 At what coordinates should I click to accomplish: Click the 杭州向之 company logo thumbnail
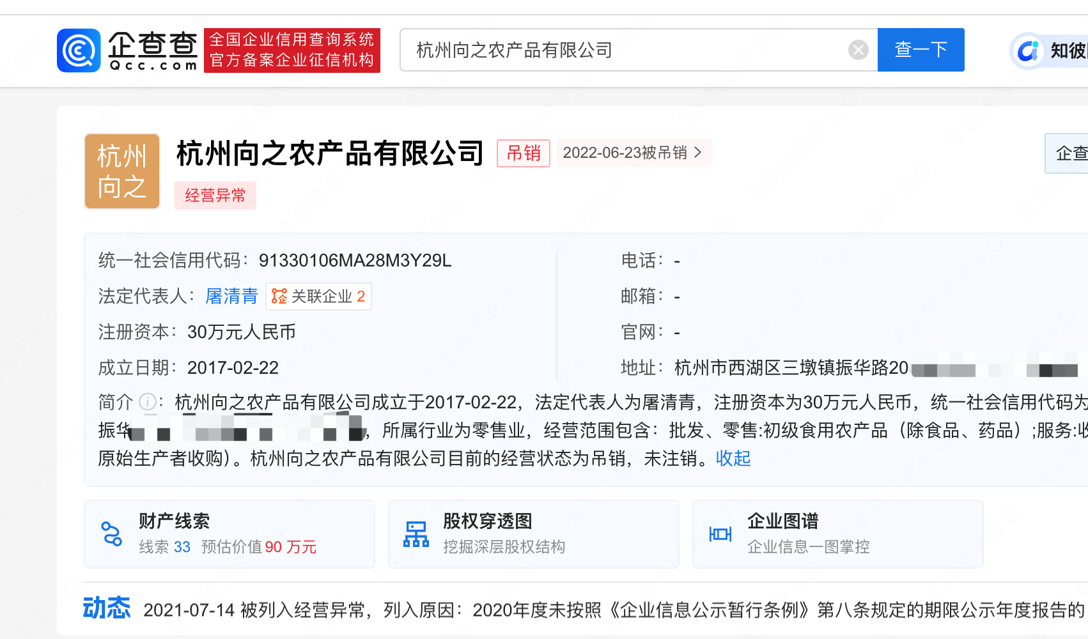coord(122,171)
